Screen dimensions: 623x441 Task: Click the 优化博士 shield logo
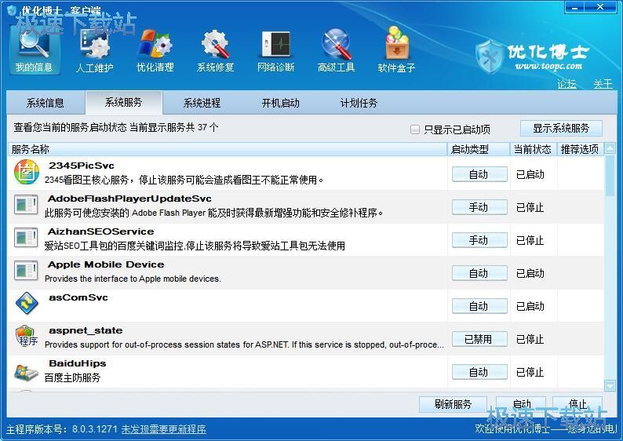[x=490, y=56]
